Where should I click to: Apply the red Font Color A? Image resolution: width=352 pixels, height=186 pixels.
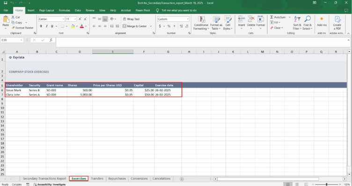tap(82, 26)
